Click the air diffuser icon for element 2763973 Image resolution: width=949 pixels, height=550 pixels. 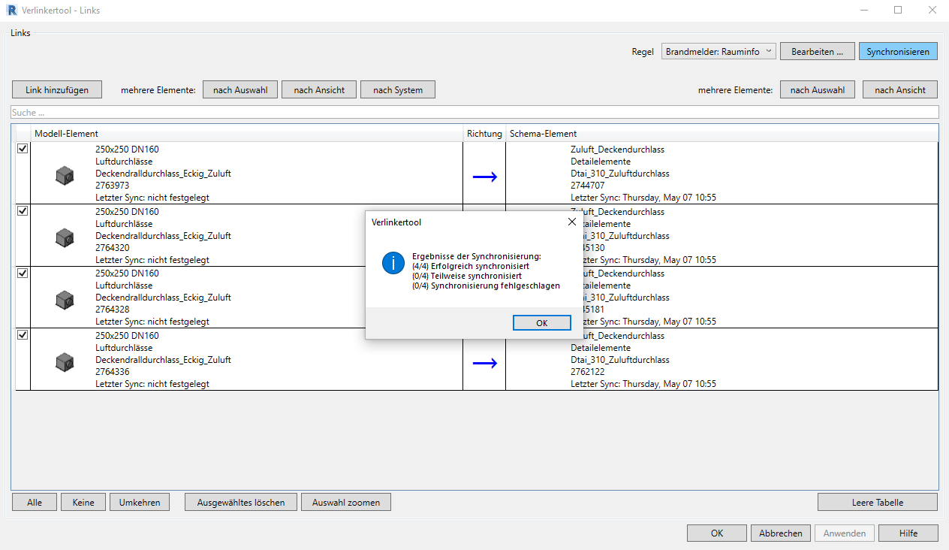pyautogui.click(x=65, y=176)
